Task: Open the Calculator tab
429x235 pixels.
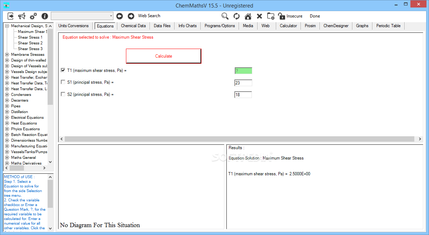Action: pyautogui.click(x=288, y=26)
